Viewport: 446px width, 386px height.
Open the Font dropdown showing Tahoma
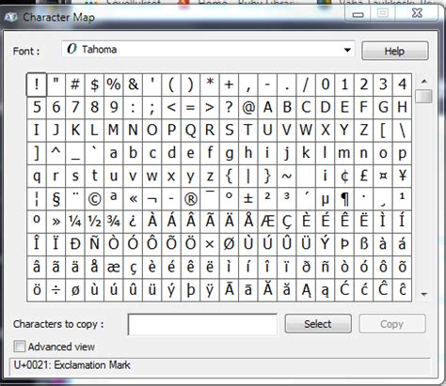point(208,50)
